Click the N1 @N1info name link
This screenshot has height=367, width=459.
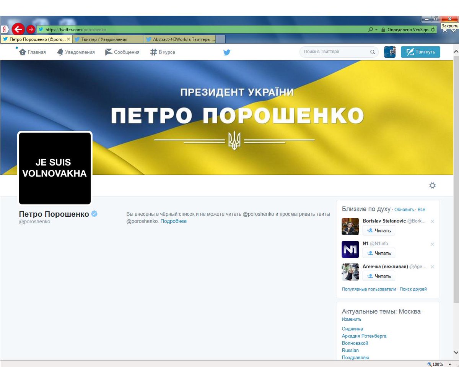click(375, 244)
